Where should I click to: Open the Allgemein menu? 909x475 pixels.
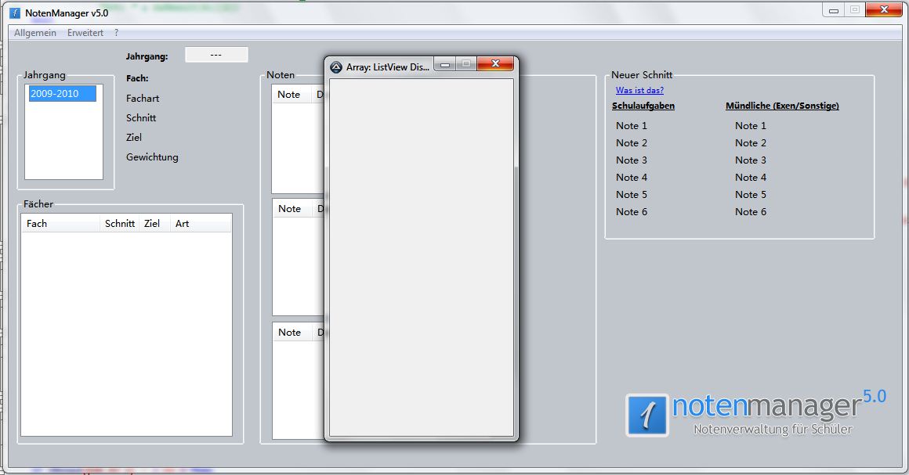click(35, 33)
